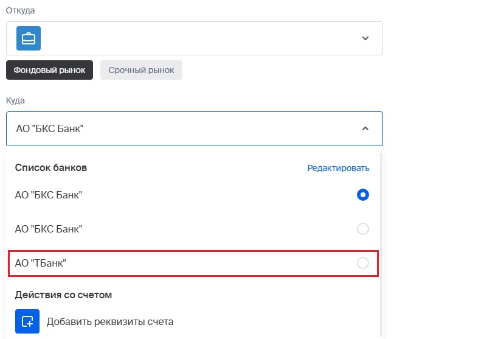Click the "Откуда" field label
The height and width of the screenshot is (339, 498).
click(20, 11)
